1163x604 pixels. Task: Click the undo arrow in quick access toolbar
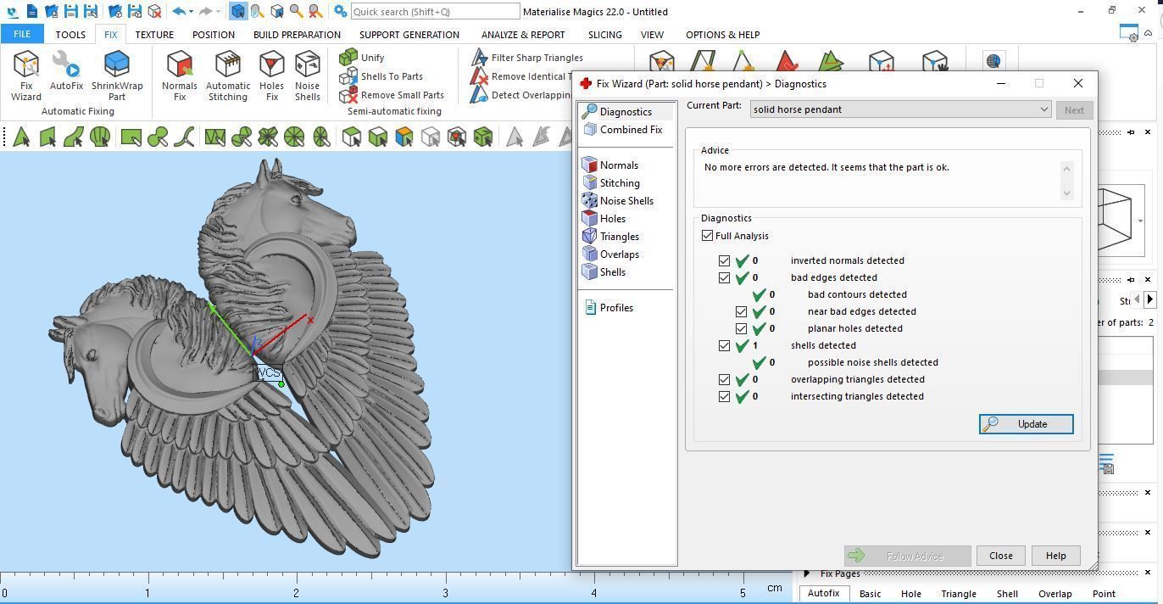point(178,11)
